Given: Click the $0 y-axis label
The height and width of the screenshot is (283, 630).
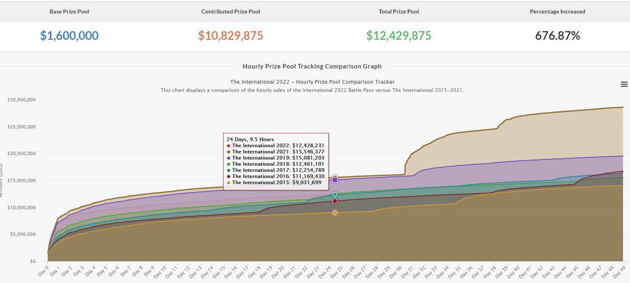Looking at the screenshot, I should 33,261.
